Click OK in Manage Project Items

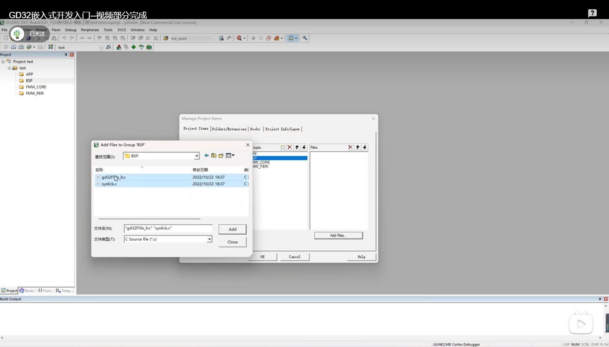[262, 257]
